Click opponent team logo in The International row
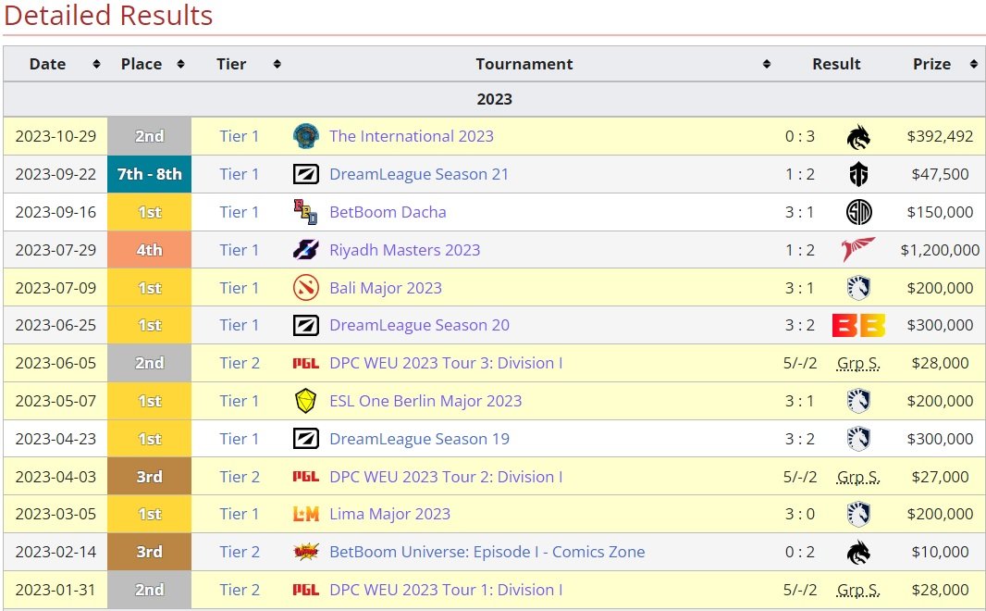The height and width of the screenshot is (611, 986). point(858,136)
